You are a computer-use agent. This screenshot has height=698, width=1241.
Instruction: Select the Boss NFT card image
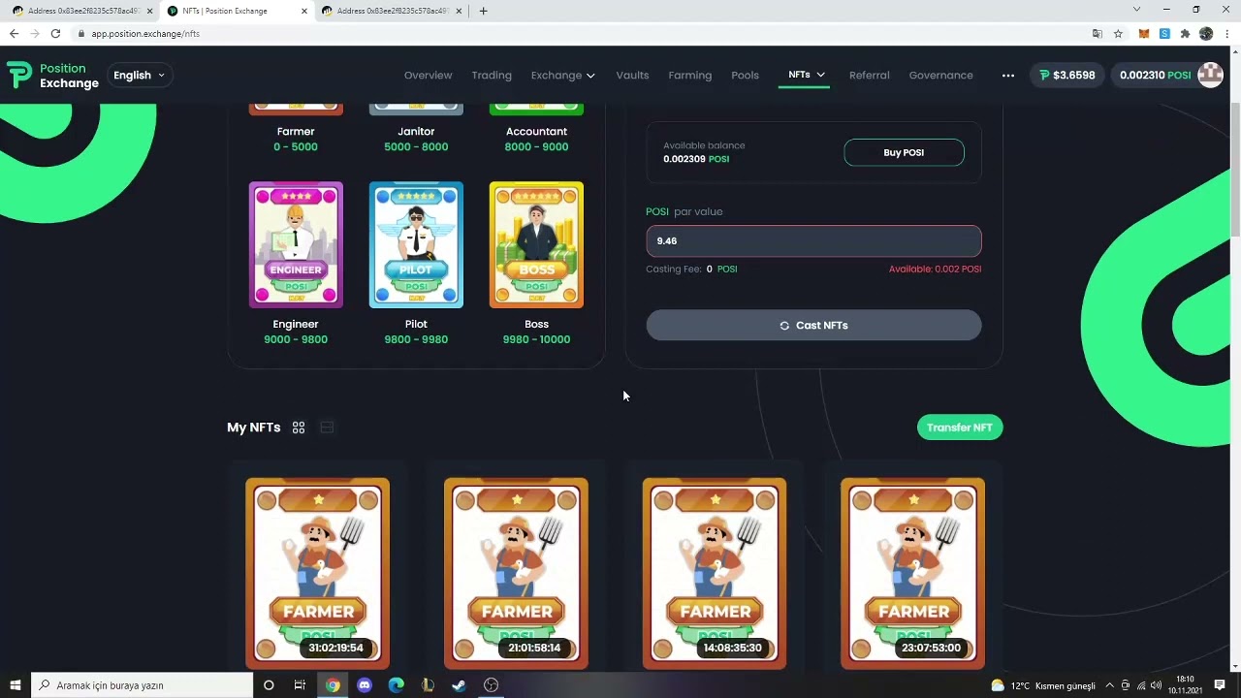coord(536,244)
